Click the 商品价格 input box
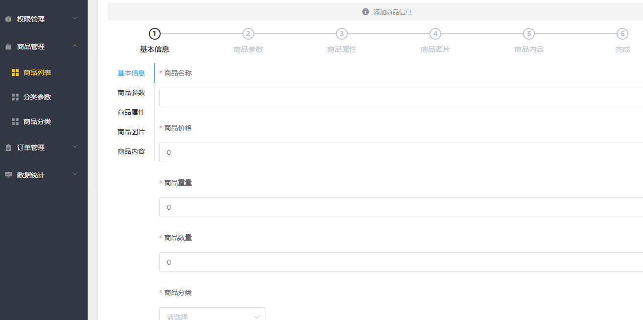The image size is (643, 320). pyautogui.click(x=343, y=152)
